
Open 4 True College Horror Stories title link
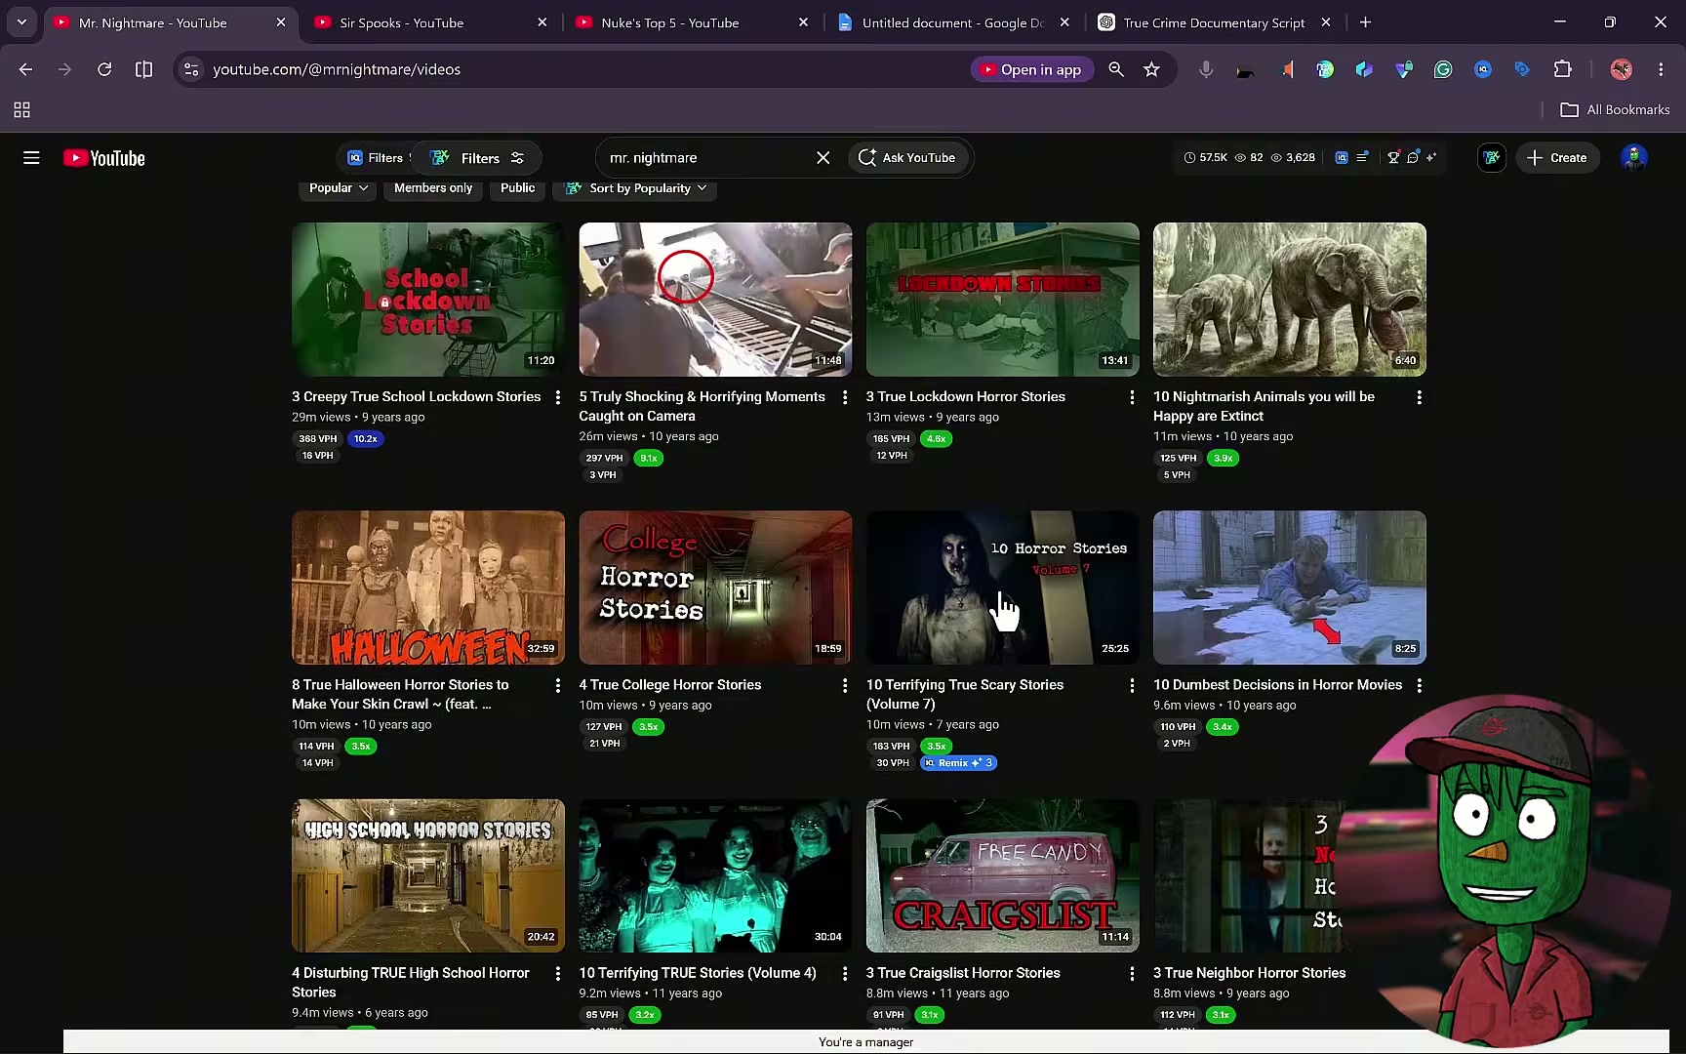(x=670, y=684)
